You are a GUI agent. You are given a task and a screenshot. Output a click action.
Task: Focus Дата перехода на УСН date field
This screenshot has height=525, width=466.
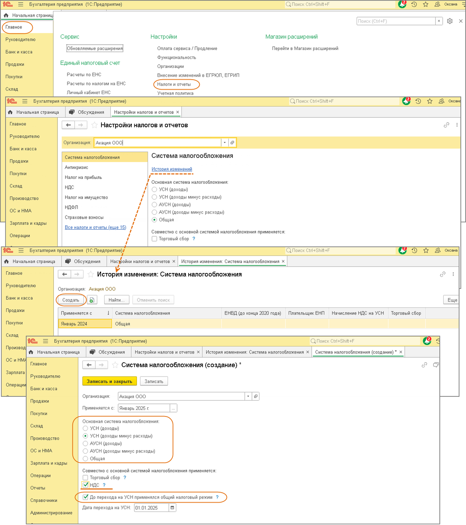(151, 508)
